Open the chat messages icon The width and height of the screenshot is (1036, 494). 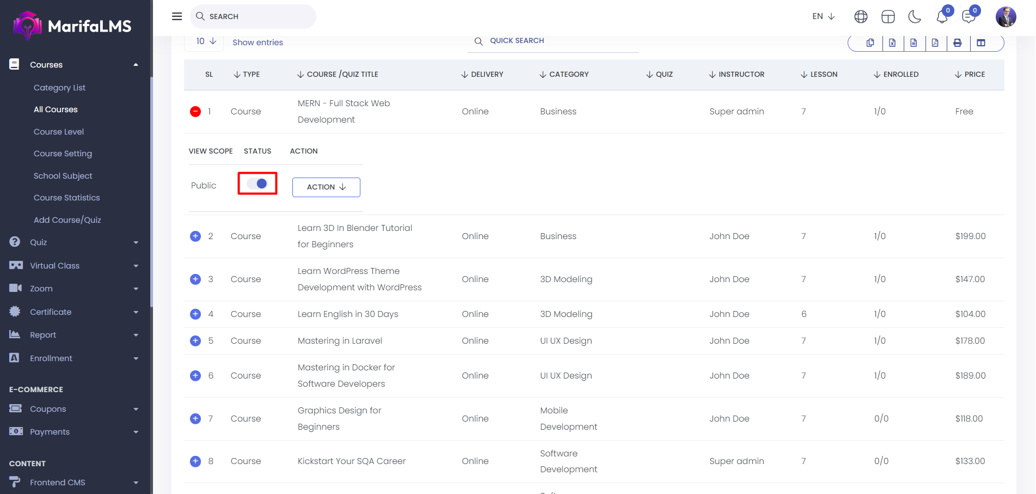(968, 17)
